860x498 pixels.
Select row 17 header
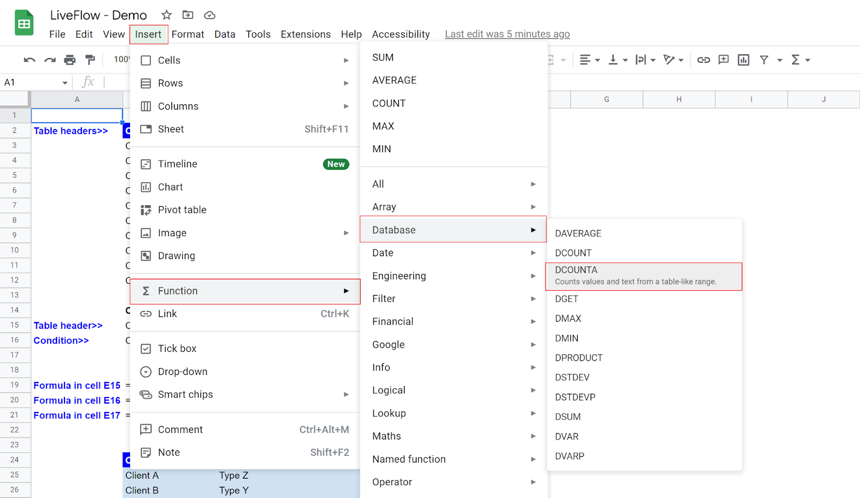[15, 355]
